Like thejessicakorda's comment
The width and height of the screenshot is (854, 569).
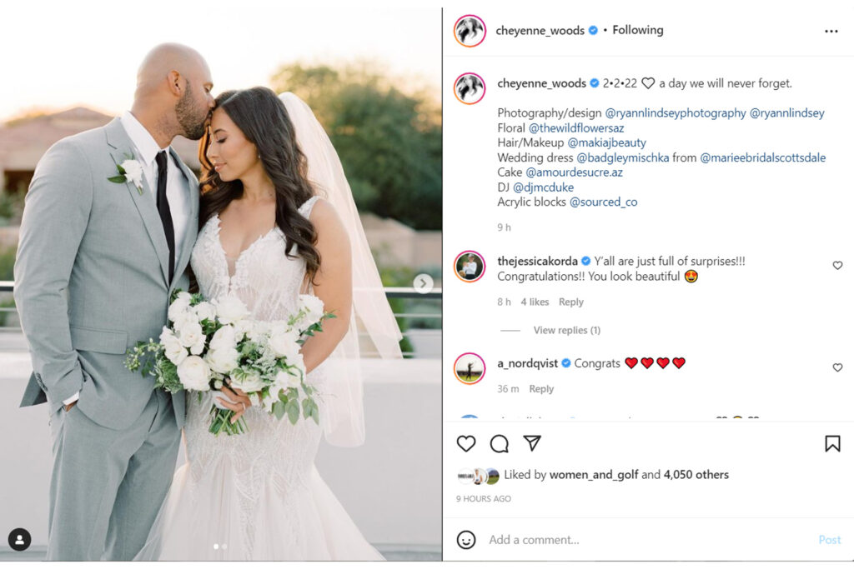click(x=837, y=265)
